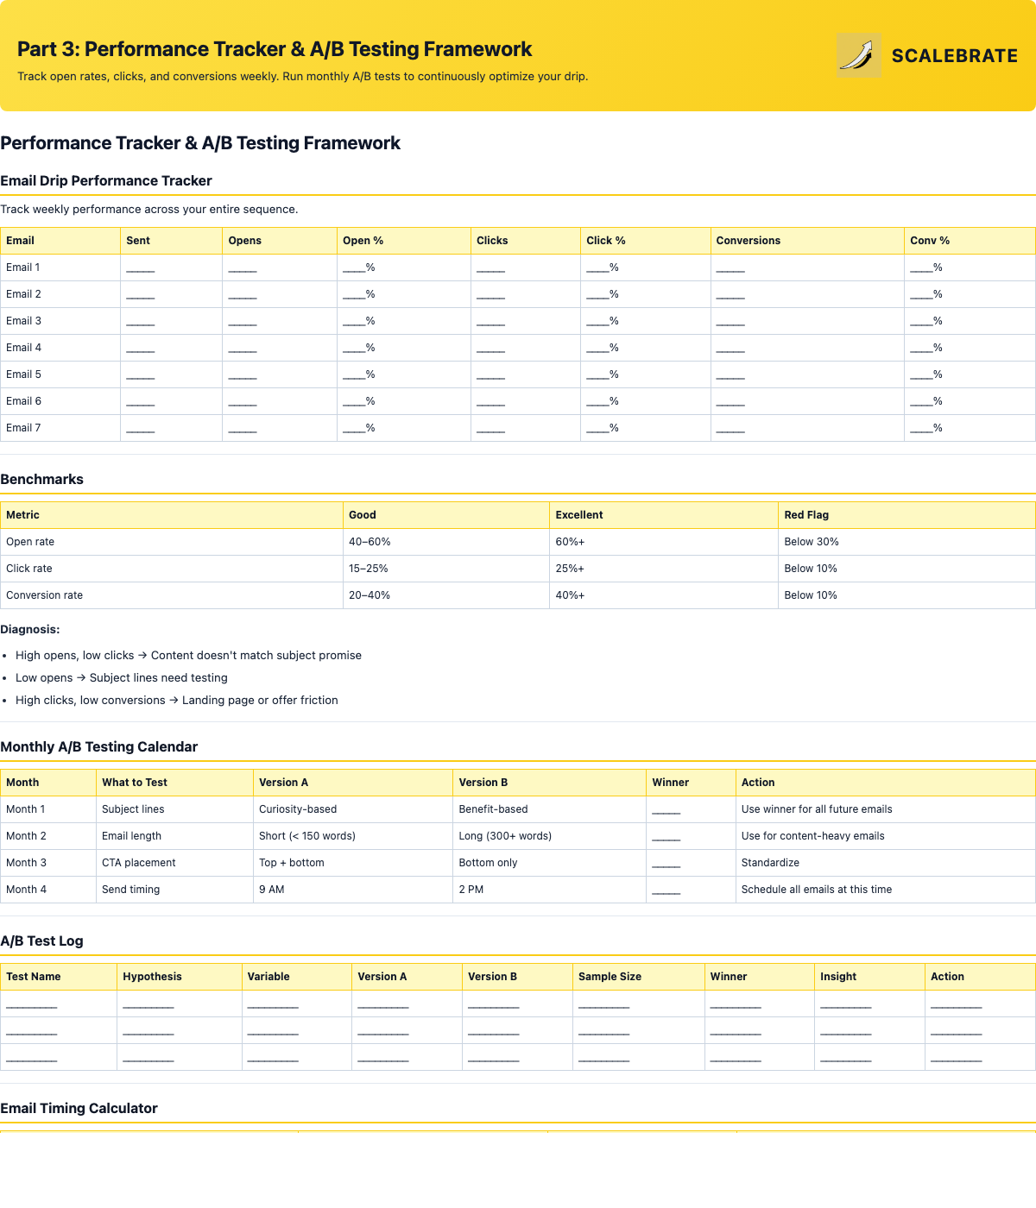Click the Sent blank for Email 2
1036x1208 pixels.
tap(141, 295)
